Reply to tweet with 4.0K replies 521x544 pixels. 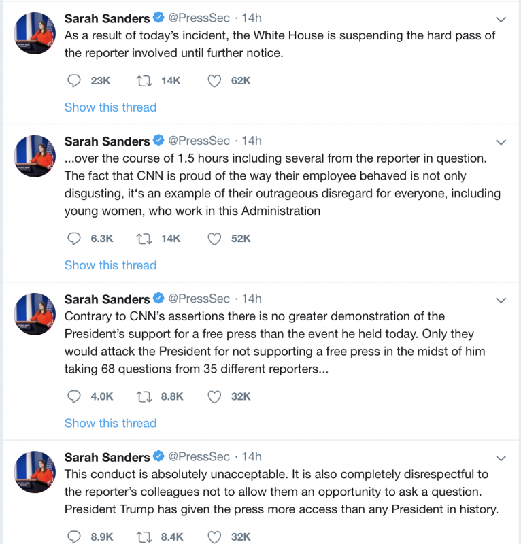74,396
